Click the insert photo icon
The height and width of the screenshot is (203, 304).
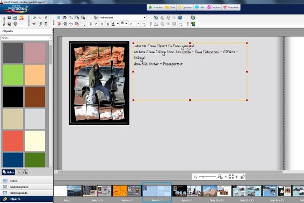156,18
